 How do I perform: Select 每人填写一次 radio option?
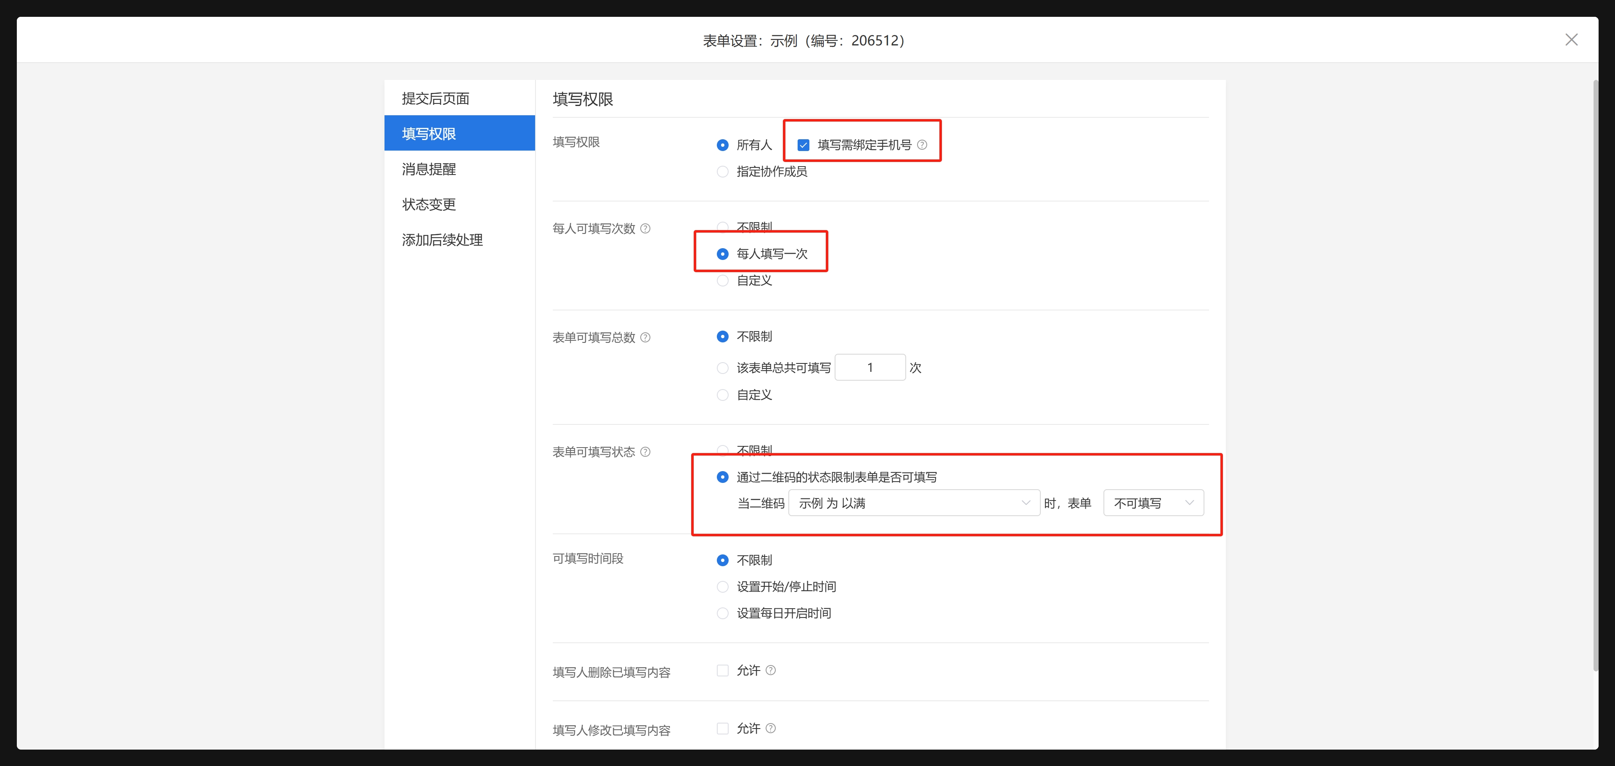(722, 253)
